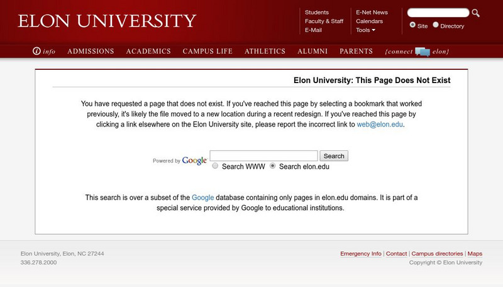The image size is (503, 287).
Task: Select the Directory radio button
Action: 436,25
